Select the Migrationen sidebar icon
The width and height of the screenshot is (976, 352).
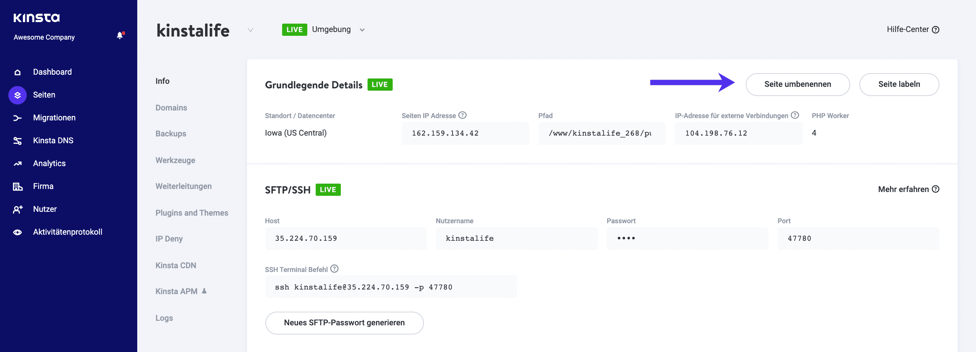[17, 117]
